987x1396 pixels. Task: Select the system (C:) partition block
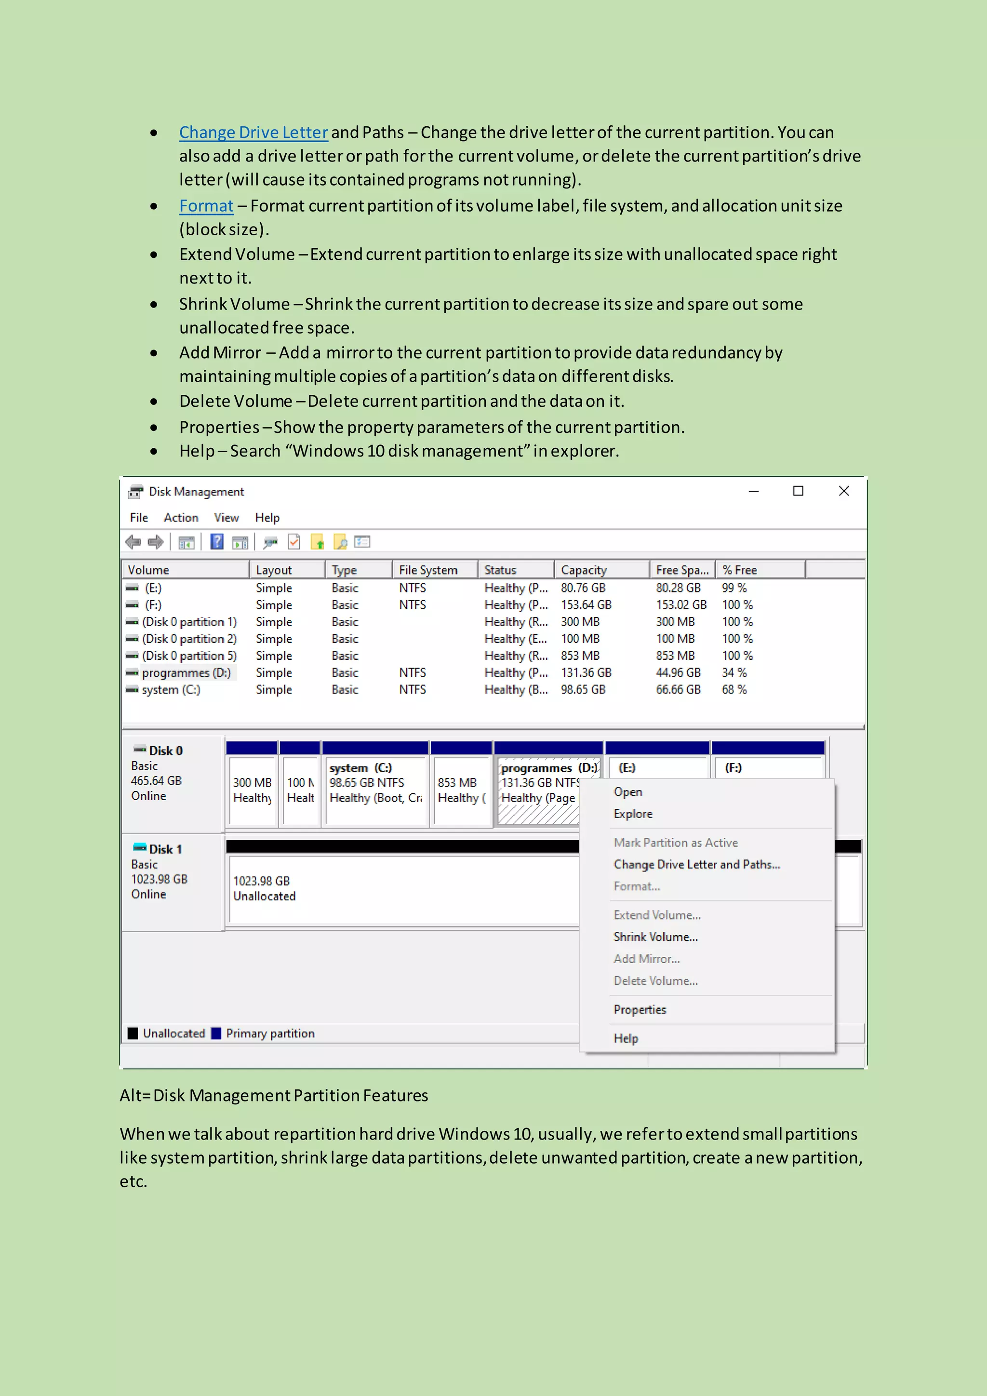[x=375, y=784]
